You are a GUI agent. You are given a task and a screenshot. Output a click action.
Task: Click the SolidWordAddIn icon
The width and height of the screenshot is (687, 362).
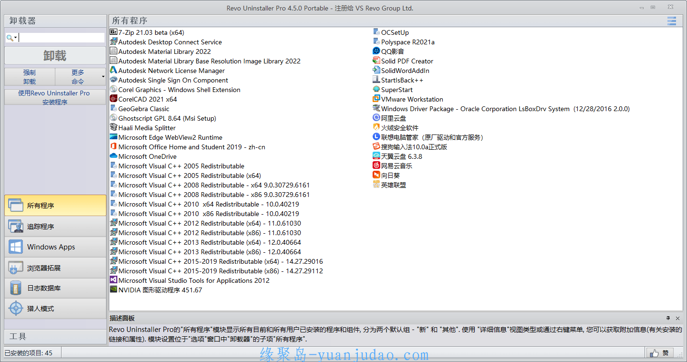(x=376, y=70)
